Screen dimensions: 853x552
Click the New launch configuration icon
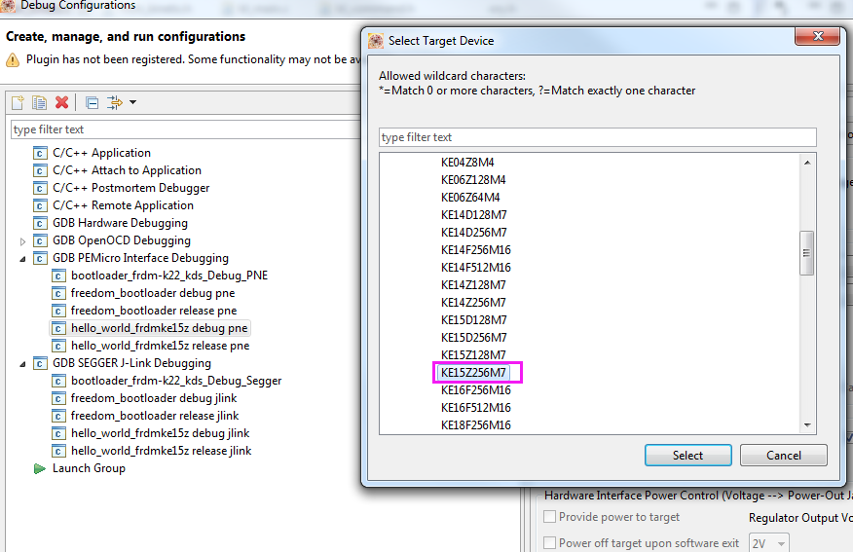(x=18, y=102)
